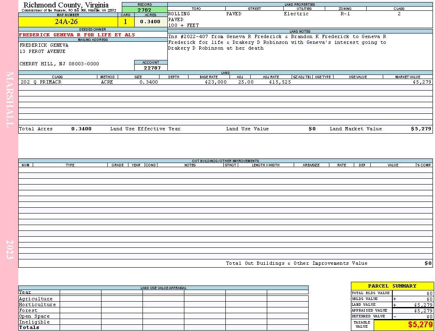Click topo value ROLLING

(x=179, y=14)
